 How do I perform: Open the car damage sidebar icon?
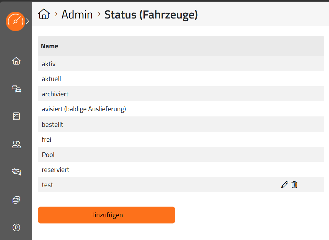(x=17, y=172)
